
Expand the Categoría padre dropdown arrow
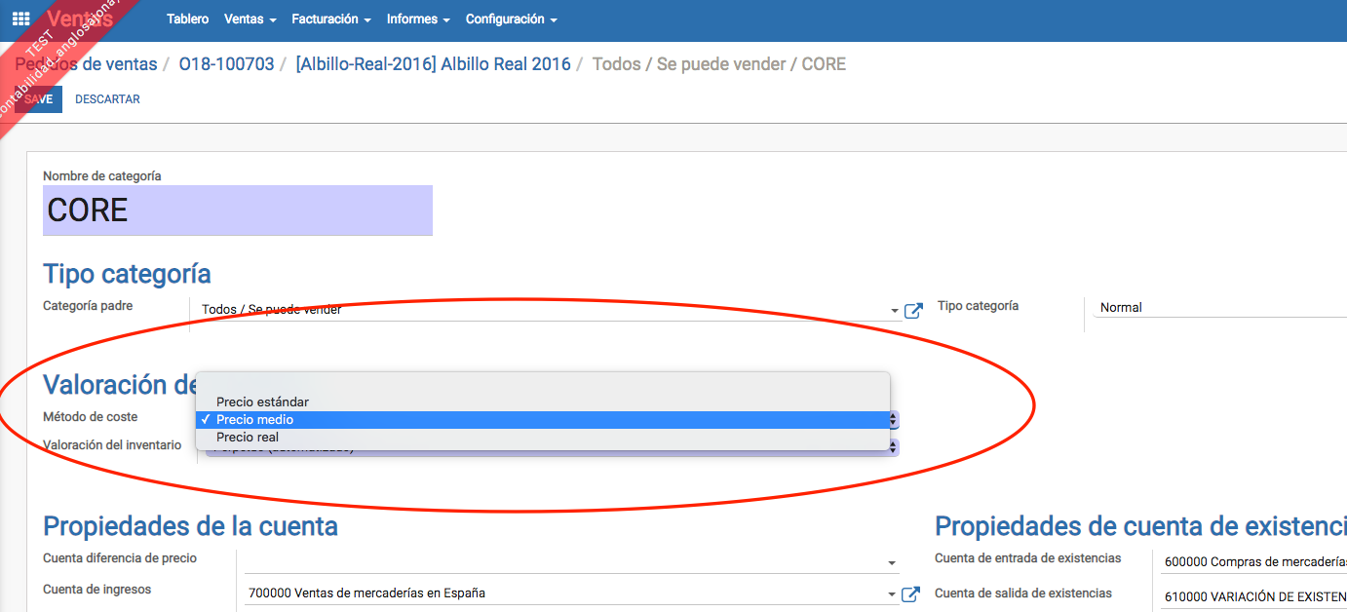pyautogui.click(x=894, y=311)
